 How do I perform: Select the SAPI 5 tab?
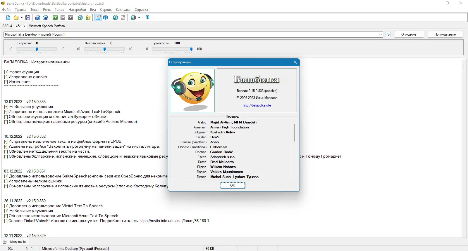20,25
